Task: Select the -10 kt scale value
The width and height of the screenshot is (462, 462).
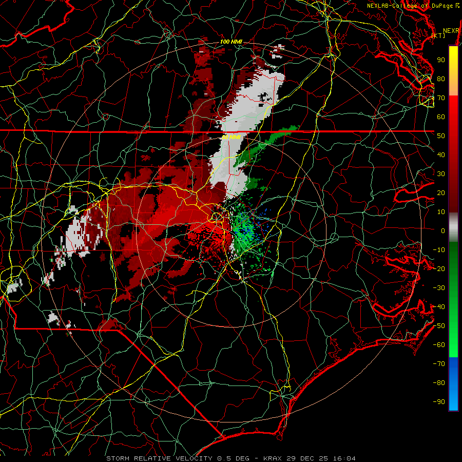Action: click(x=439, y=250)
